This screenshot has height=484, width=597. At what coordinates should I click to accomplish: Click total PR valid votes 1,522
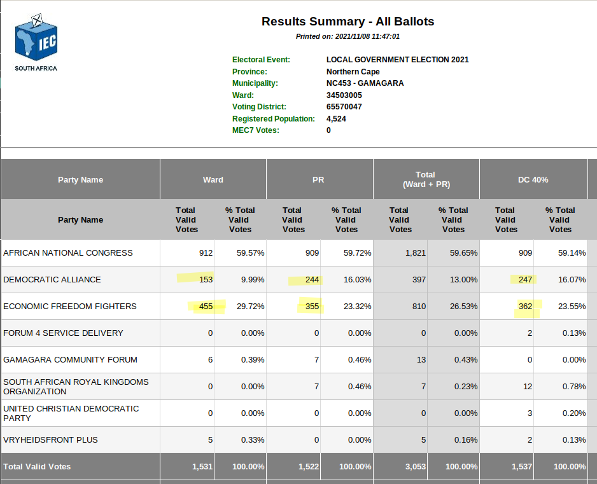tap(309, 466)
